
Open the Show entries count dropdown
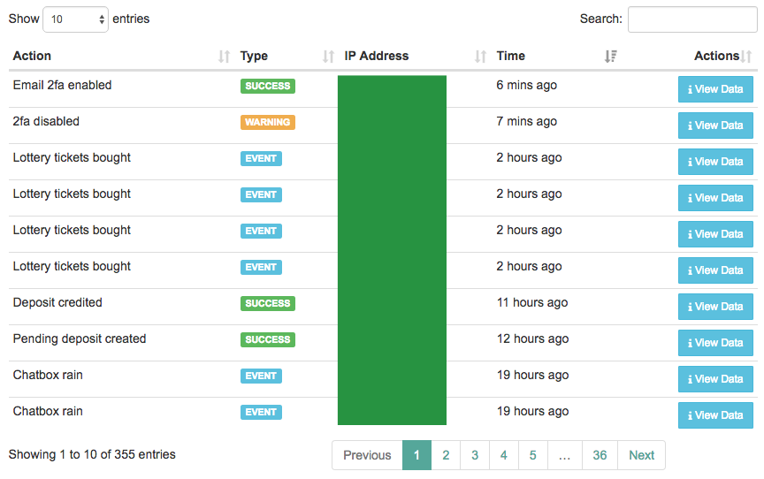tap(75, 19)
